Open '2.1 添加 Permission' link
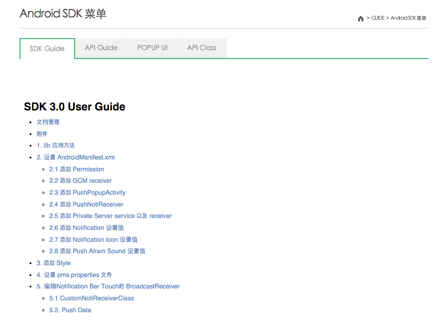This screenshot has width=439, height=327. click(x=77, y=169)
